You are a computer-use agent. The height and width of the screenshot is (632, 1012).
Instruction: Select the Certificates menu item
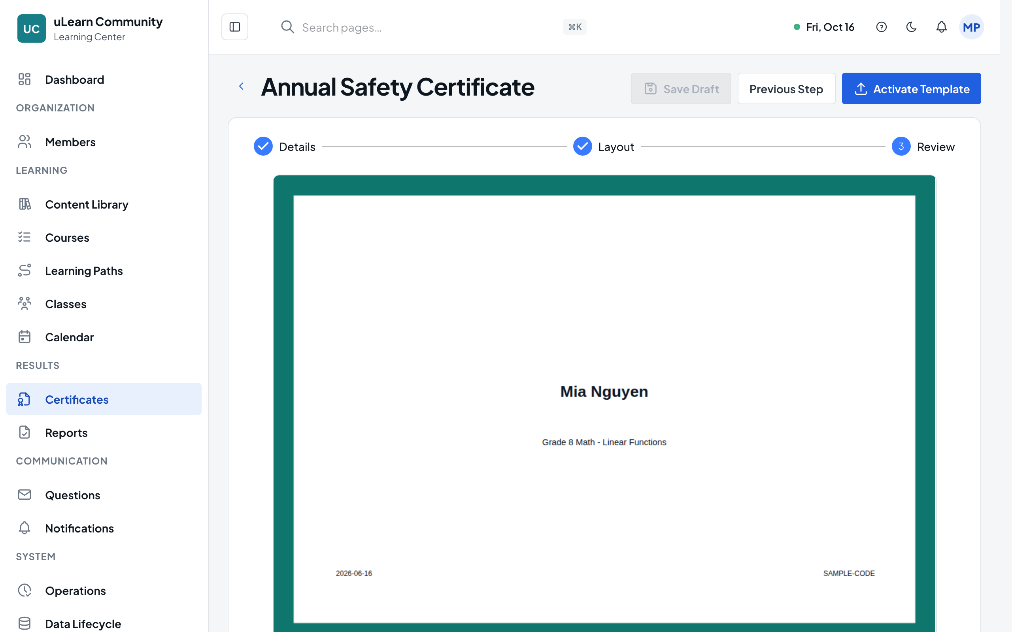click(104, 399)
